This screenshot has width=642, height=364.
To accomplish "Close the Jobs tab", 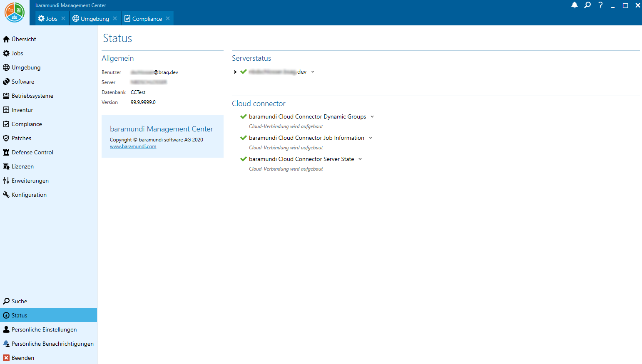I will 63,18.
